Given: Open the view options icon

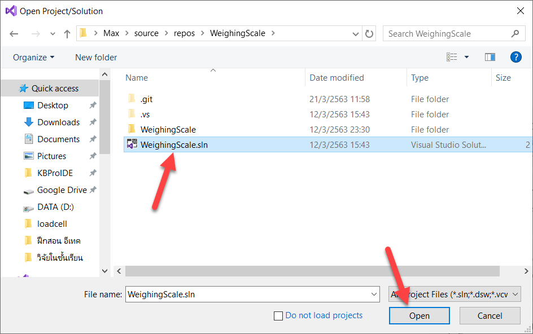Looking at the screenshot, I should click(452, 57).
